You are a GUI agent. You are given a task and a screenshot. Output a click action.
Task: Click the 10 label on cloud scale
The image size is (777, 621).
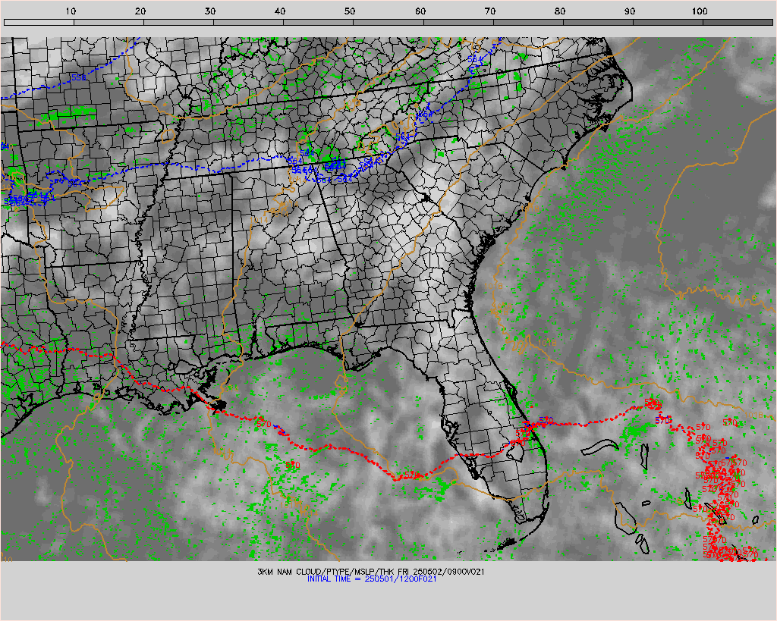click(71, 11)
